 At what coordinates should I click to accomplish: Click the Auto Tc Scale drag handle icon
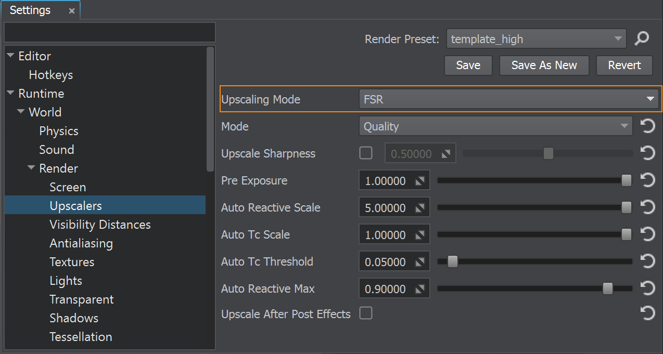420,235
